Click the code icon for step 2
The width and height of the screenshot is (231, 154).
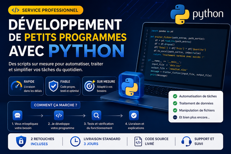pyautogui.click(x=59, y=115)
